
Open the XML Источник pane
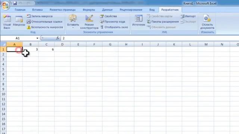(139, 20)
